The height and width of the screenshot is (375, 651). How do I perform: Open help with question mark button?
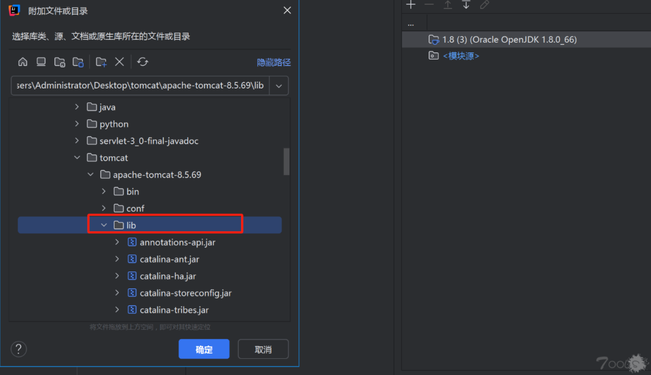(x=19, y=349)
